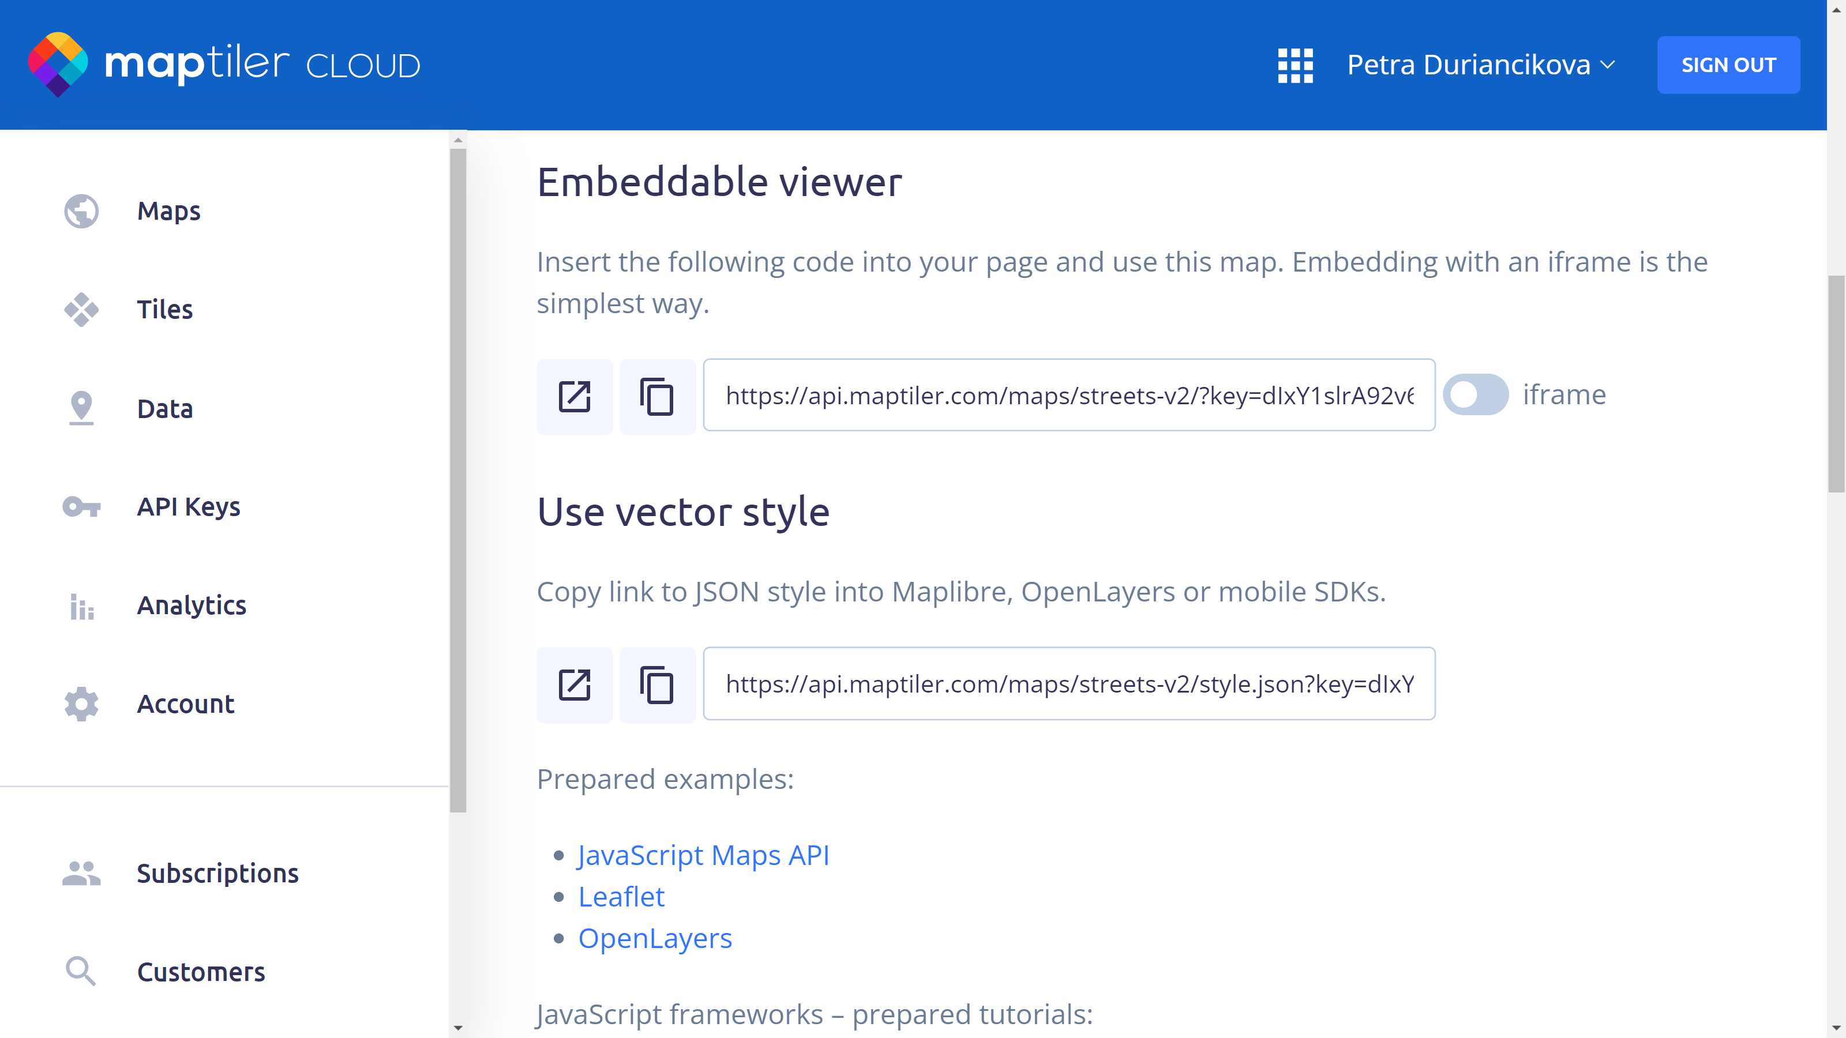Expand the Petra Duriancikova user dropdown
Viewport: 1846px width, 1038px height.
[1480, 65]
